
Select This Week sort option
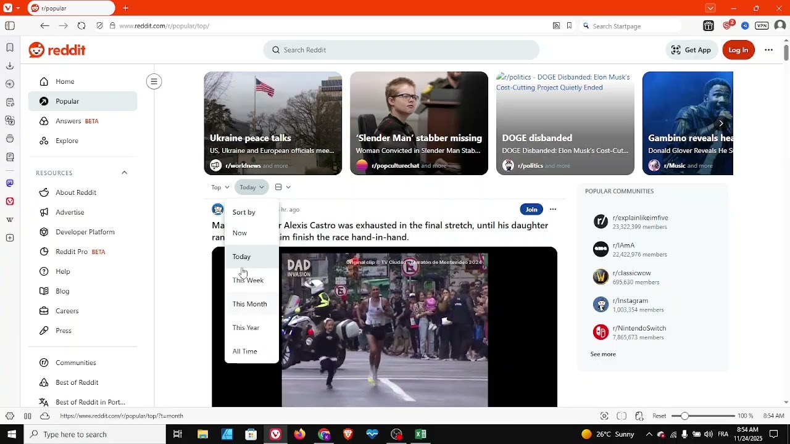252,280
